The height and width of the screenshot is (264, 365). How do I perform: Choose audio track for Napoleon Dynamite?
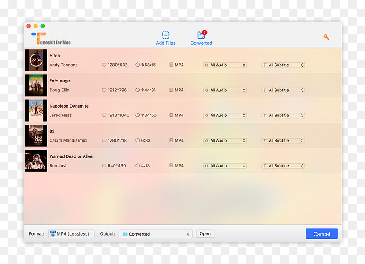[x=225, y=116]
